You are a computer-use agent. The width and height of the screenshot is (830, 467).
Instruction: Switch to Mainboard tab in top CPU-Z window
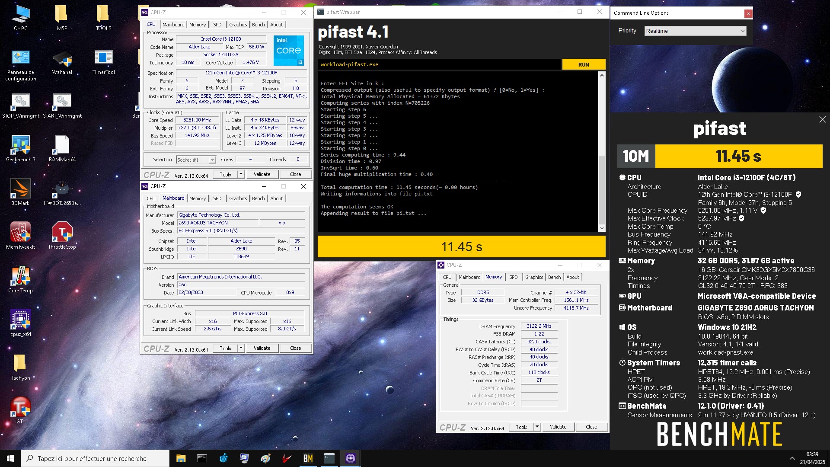(x=173, y=25)
